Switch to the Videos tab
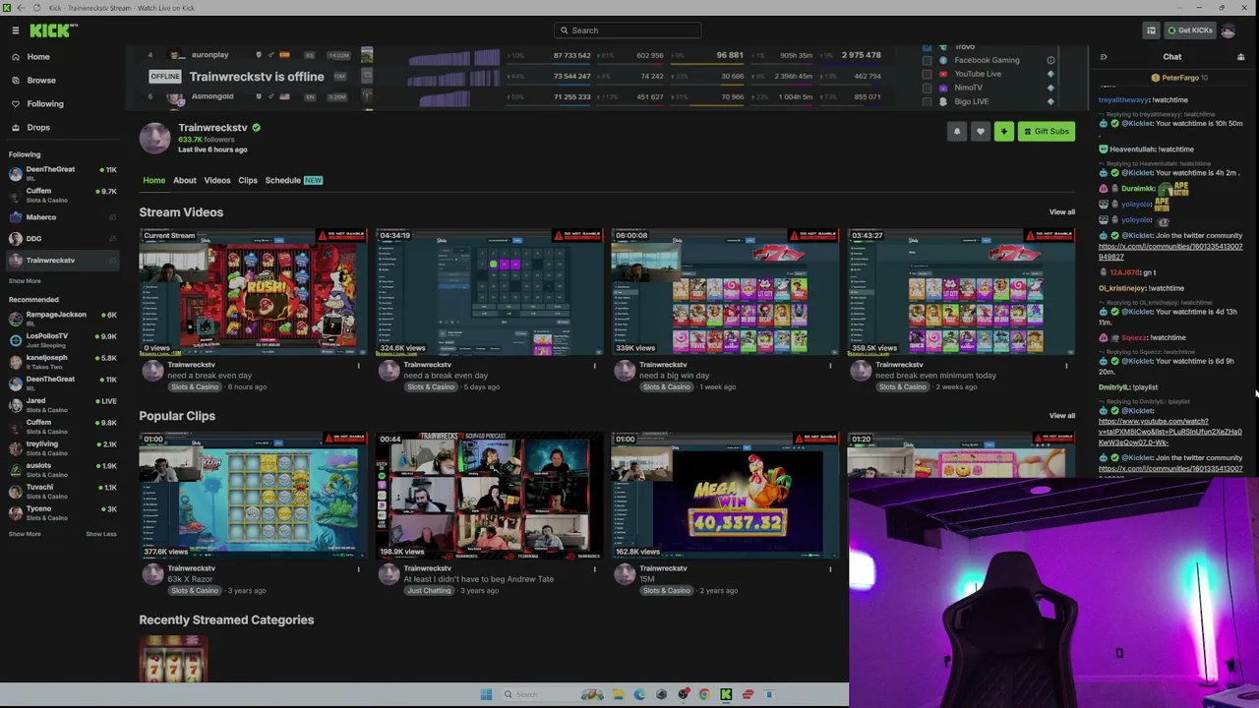 click(x=217, y=181)
